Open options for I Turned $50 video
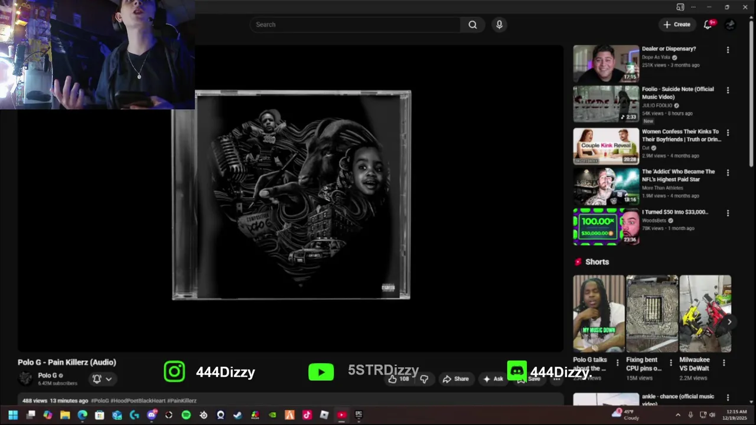The width and height of the screenshot is (756, 425). pyautogui.click(x=728, y=213)
